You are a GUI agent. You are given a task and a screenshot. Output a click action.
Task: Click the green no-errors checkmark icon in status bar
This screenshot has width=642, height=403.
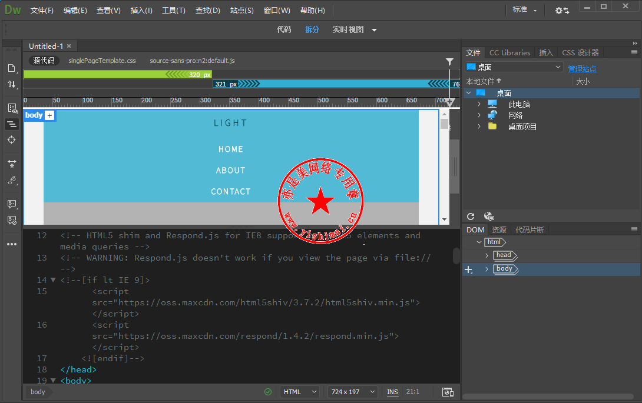[x=268, y=392]
